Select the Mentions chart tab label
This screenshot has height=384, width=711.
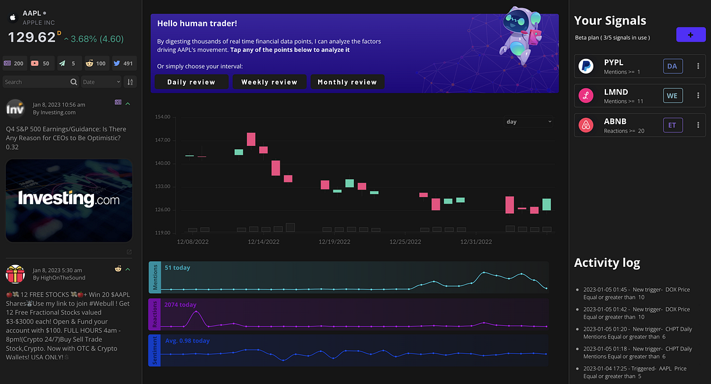[154, 277]
